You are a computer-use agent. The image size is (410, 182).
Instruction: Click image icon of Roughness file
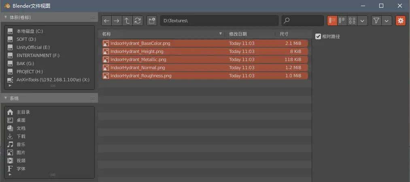[x=106, y=76]
